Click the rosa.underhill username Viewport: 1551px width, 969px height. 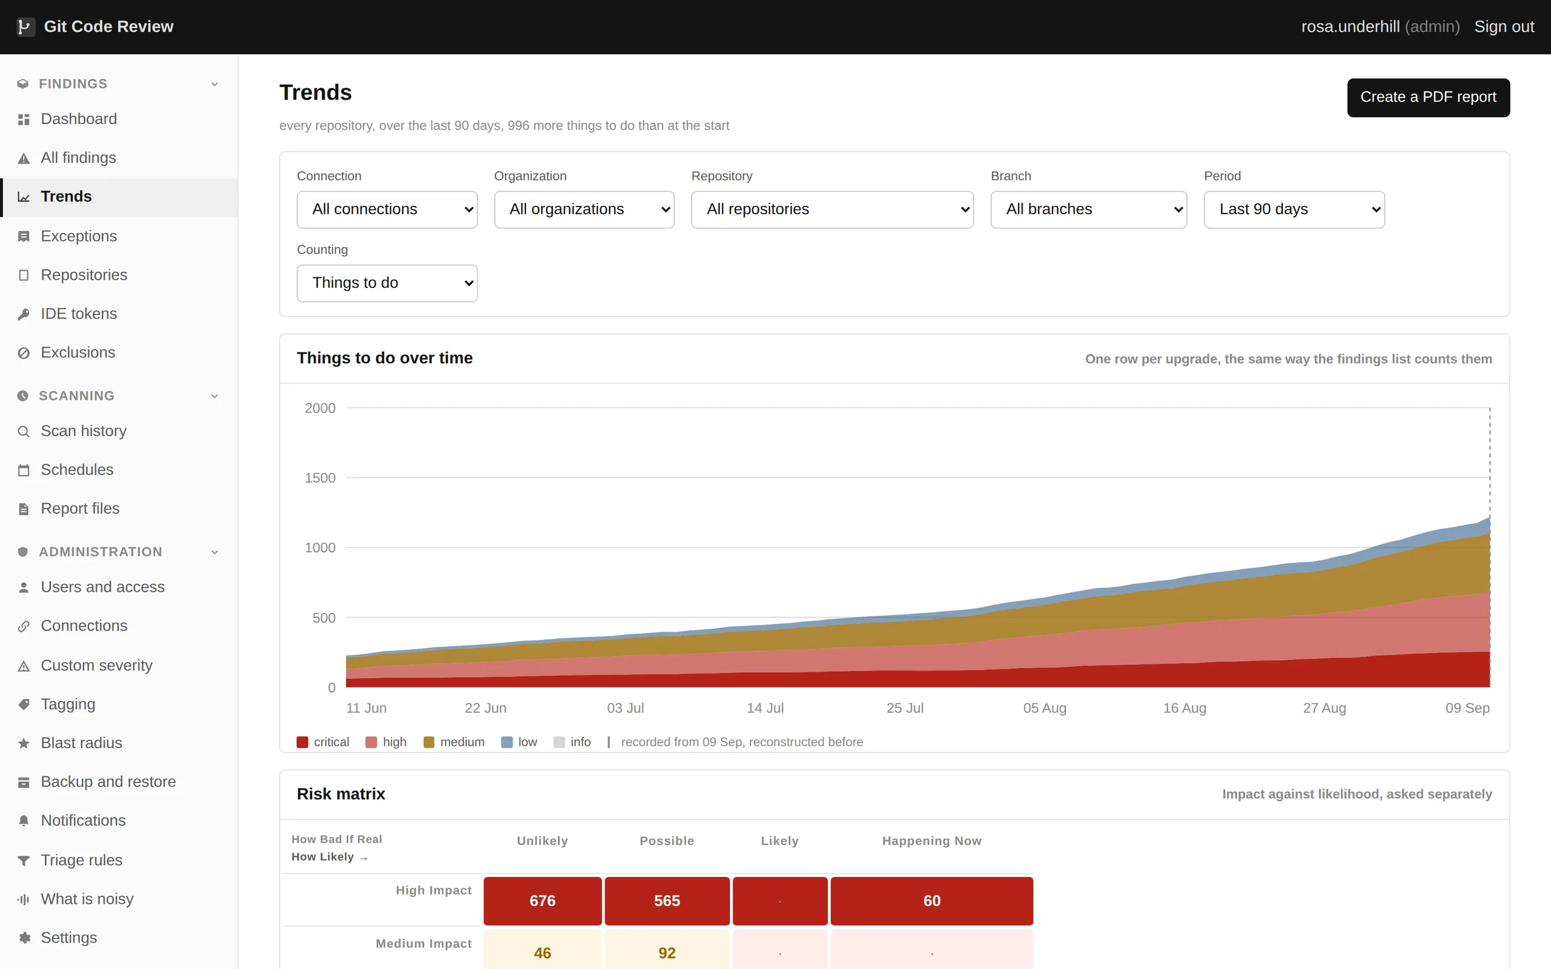coord(1350,27)
